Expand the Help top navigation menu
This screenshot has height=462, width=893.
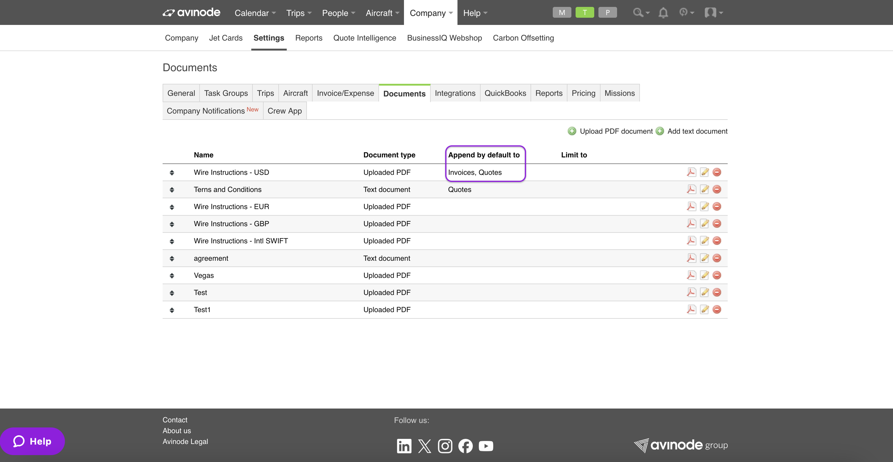(x=475, y=13)
